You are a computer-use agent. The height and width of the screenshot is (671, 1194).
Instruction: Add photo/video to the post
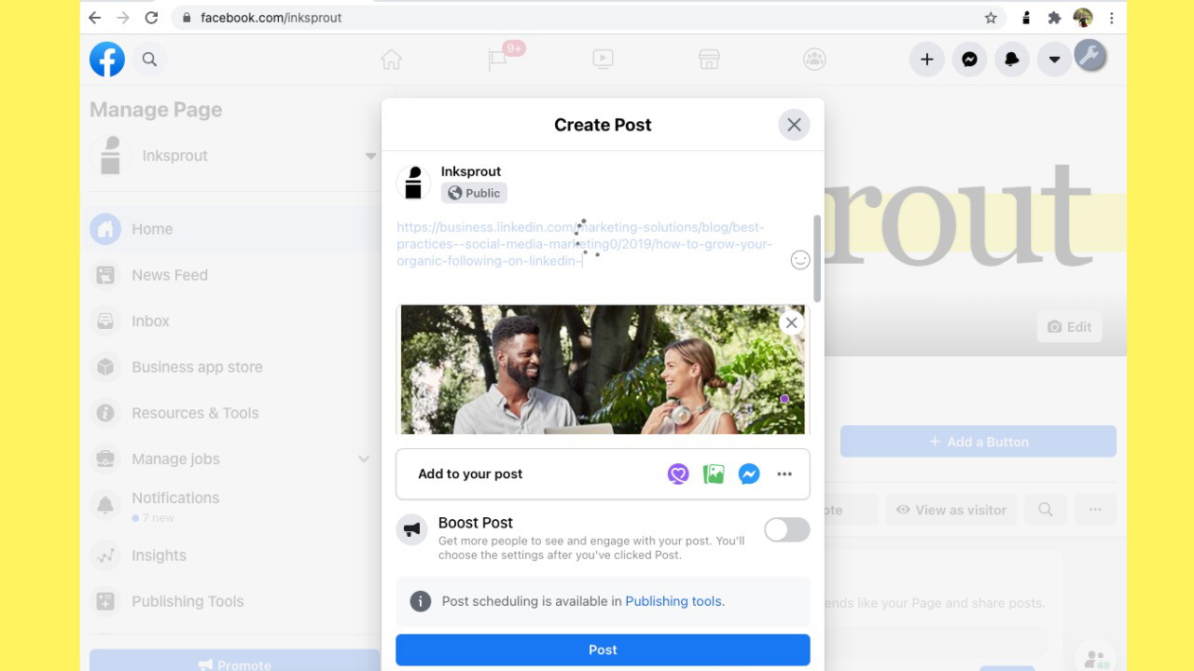(x=714, y=474)
